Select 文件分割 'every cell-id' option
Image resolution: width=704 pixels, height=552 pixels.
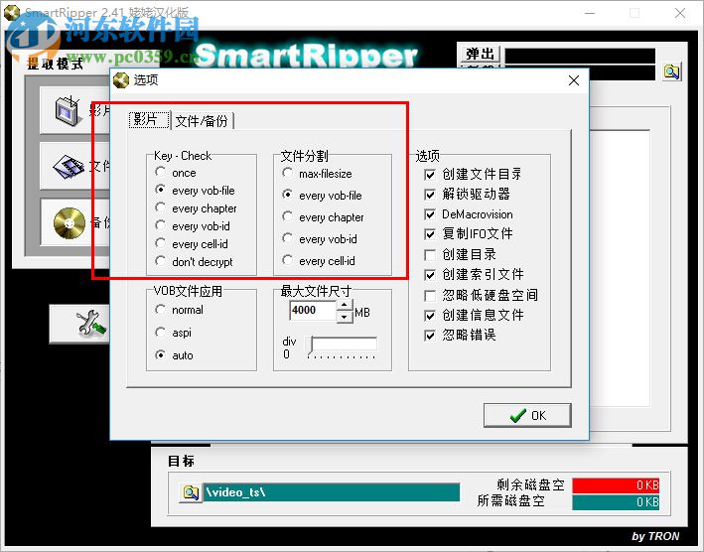[x=288, y=260]
